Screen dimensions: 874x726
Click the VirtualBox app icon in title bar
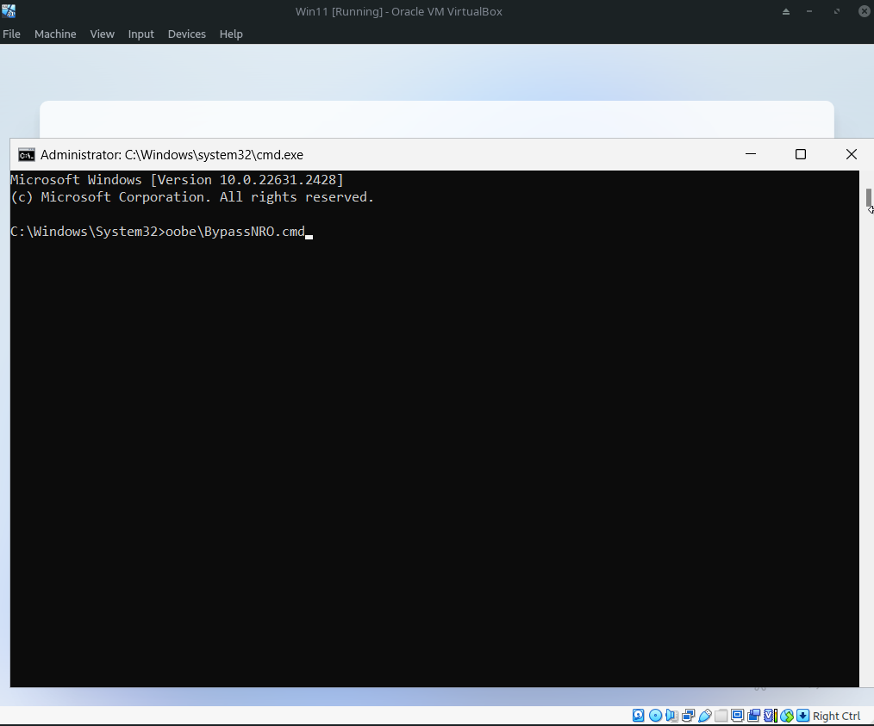(9, 10)
